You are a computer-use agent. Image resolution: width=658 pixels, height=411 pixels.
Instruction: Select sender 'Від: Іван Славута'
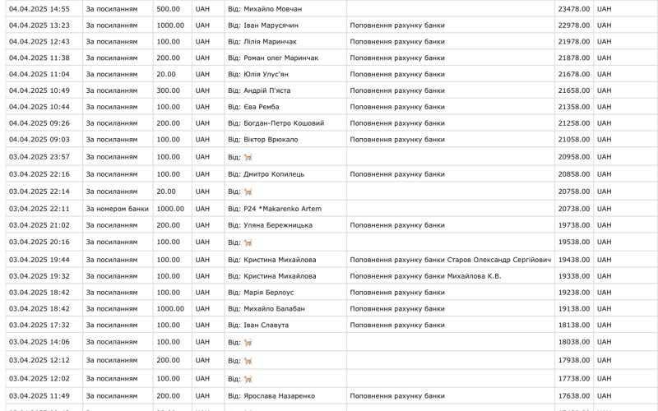click(x=258, y=326)
